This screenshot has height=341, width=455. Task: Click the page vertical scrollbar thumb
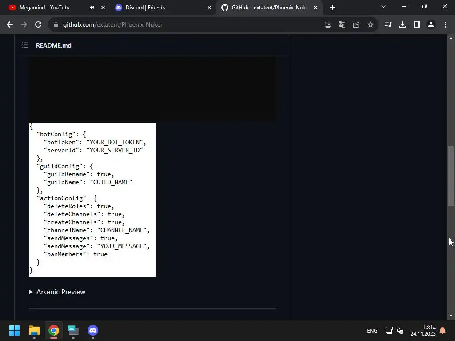tap(451, 176)
